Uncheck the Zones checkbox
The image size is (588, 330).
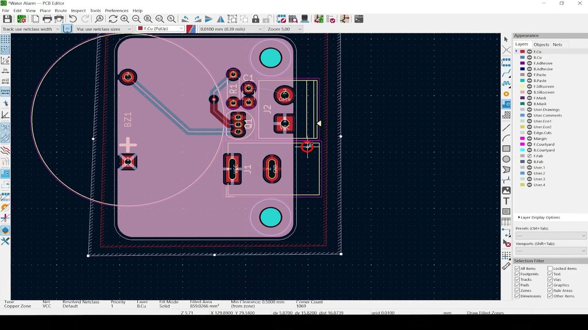pyautogui.click(x=517, y=291)
